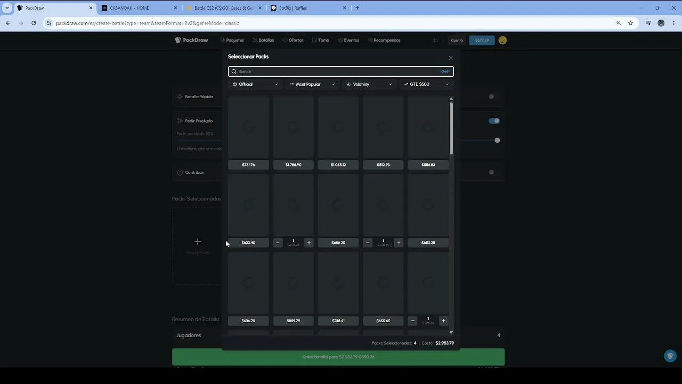Open Toma in the site header
This screenshot has height=384, width=682.
(x=321, y=40)
